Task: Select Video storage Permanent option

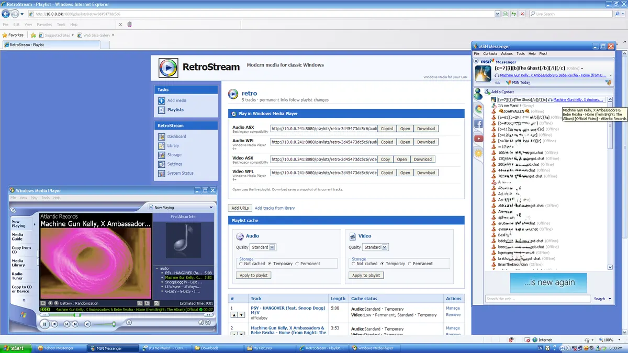Action: pos(410,264)
